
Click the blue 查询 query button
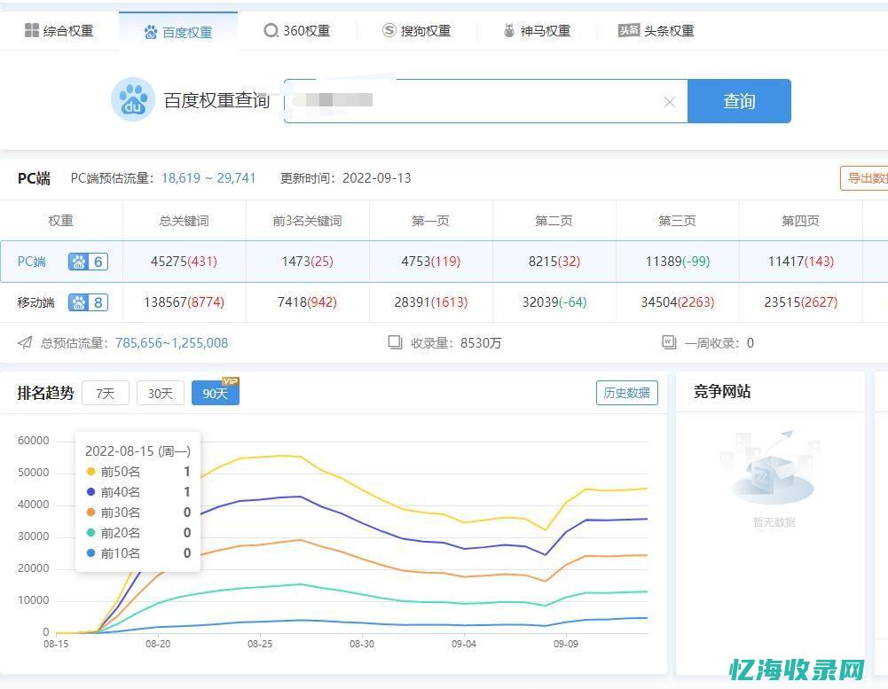739,101
